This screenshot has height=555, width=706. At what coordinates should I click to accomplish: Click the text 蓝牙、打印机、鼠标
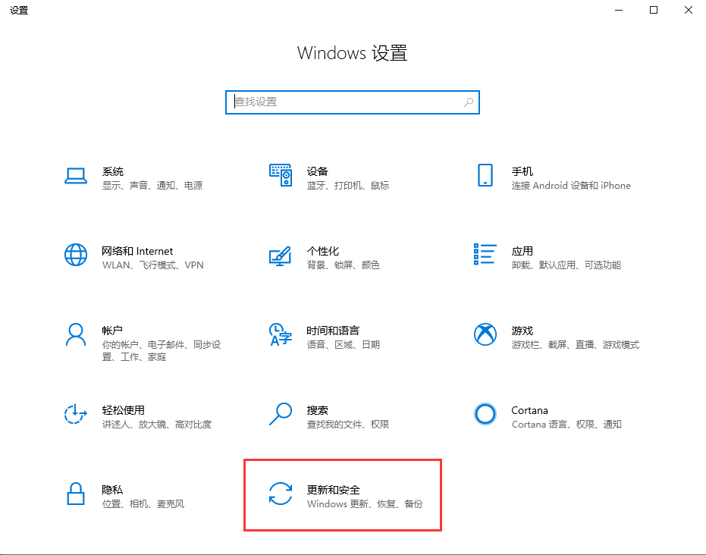tap(348, 186)
